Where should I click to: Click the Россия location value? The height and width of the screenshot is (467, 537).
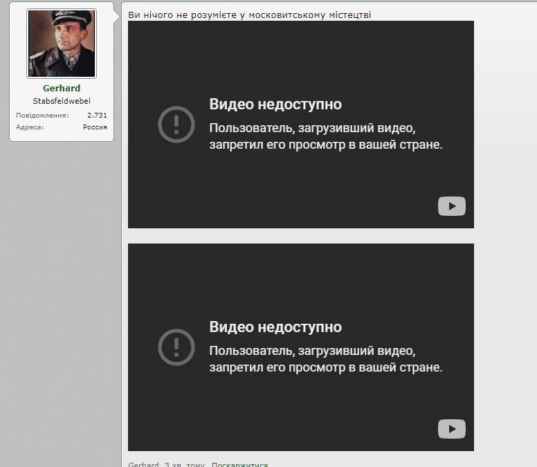pos(95,127)
